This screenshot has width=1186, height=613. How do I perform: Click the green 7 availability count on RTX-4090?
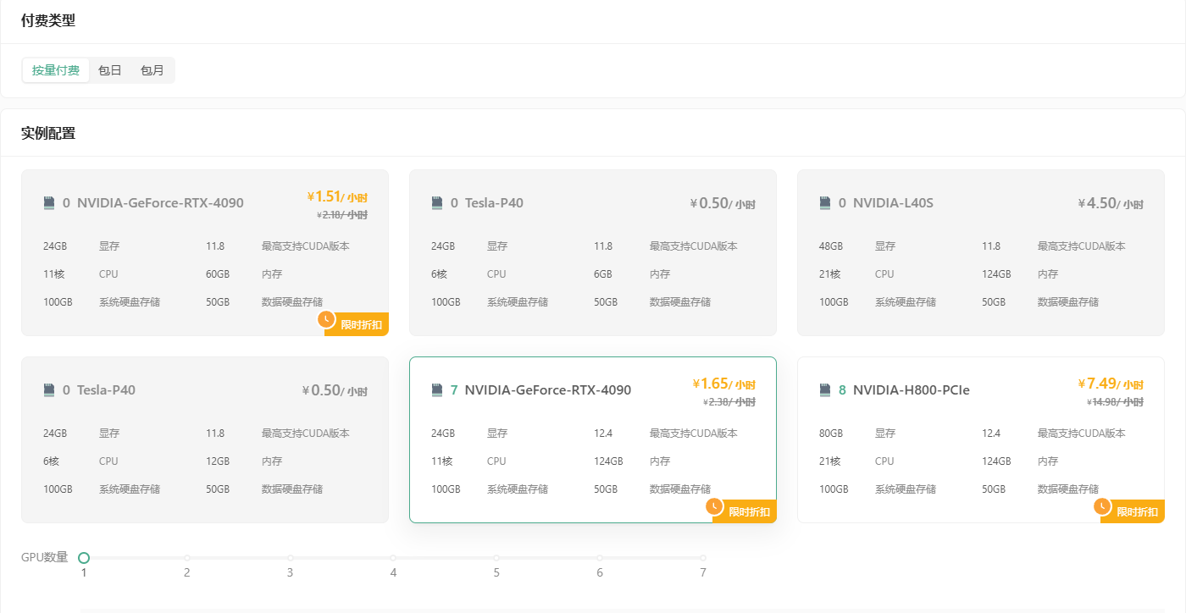(454, 390)
